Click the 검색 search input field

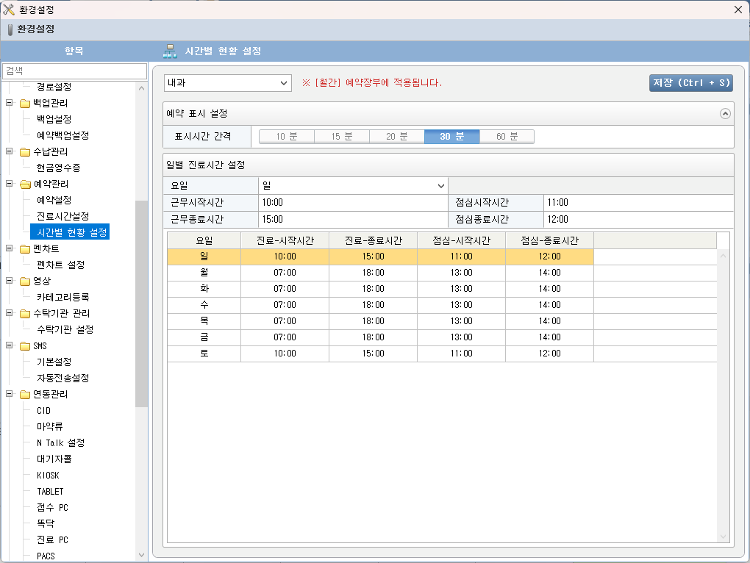(74, 71)
